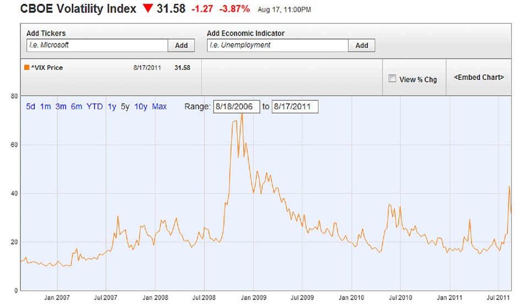The width and height of the screenshot is (529, 306).
Task: Click the 80 y-axis label
Action: [14, 96]
